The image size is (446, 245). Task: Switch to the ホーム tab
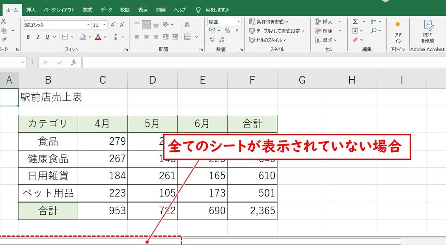(x=12, y=10)
